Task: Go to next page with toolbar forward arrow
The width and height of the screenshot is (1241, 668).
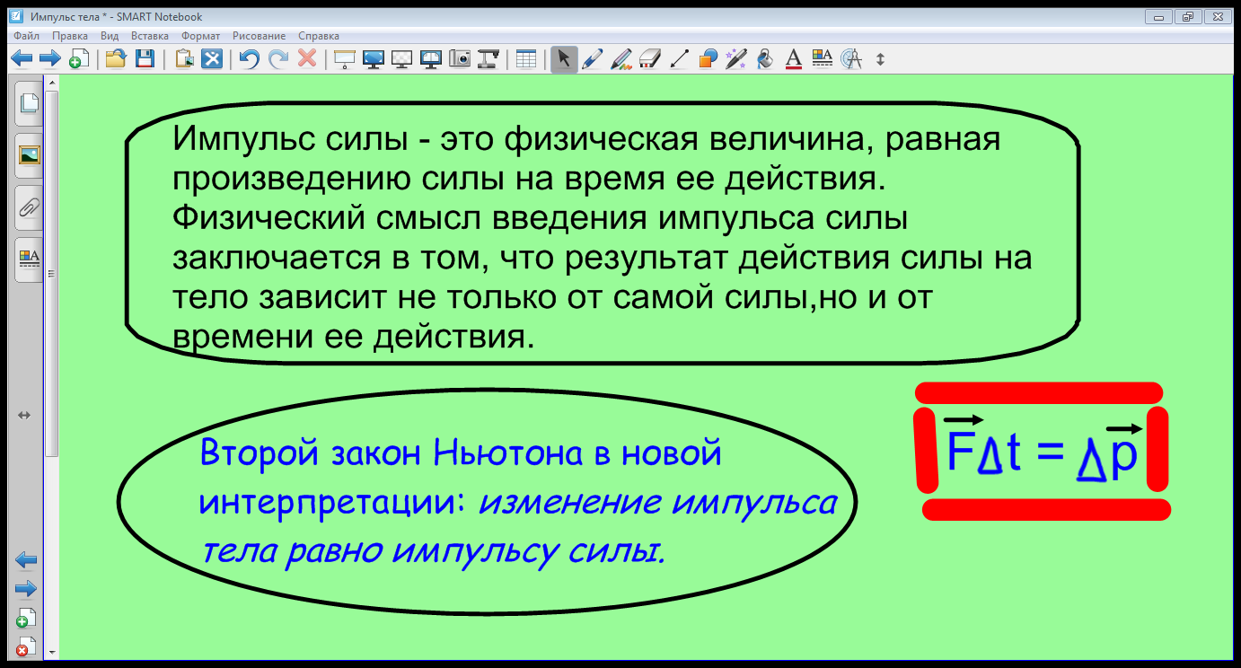Action: (49, 59)
